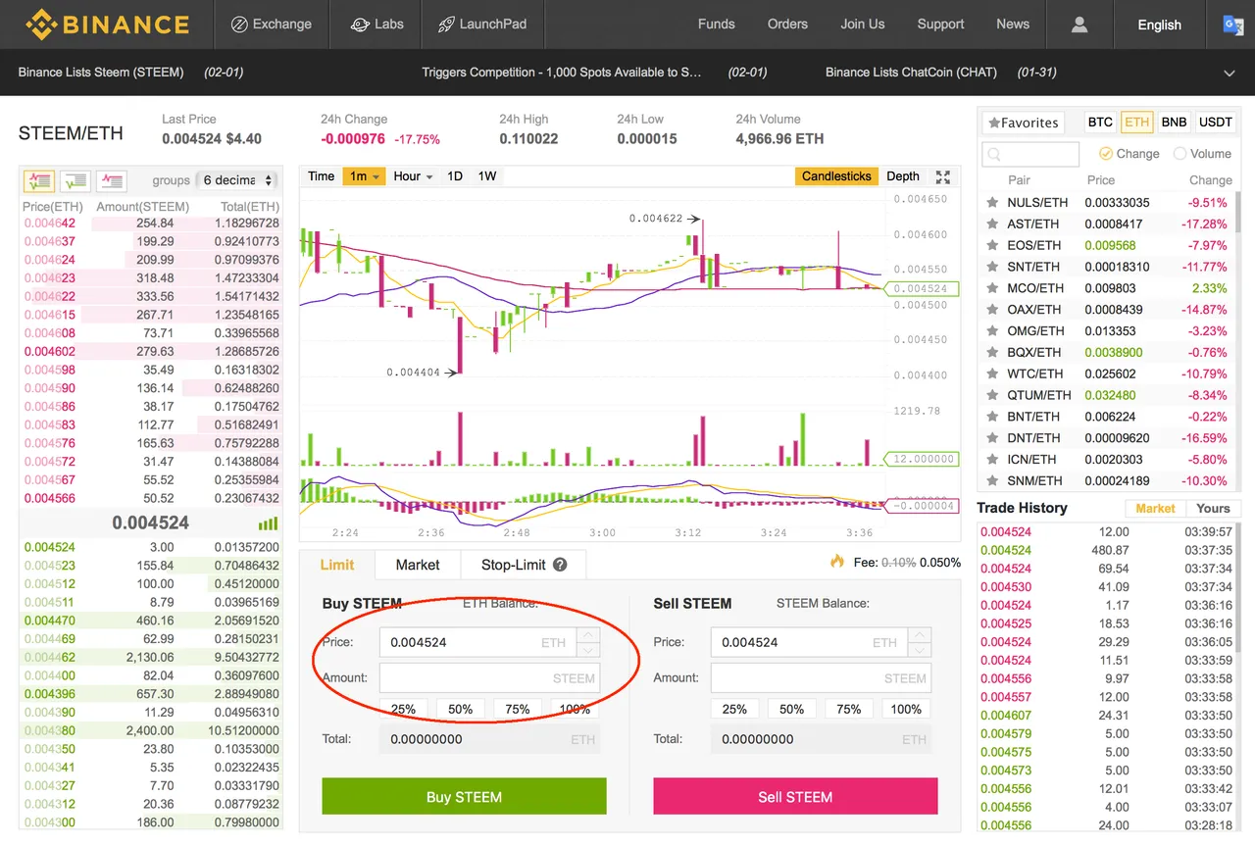1255x846 pixels.
Task: Focus the pair search field
Action: 1030,154
